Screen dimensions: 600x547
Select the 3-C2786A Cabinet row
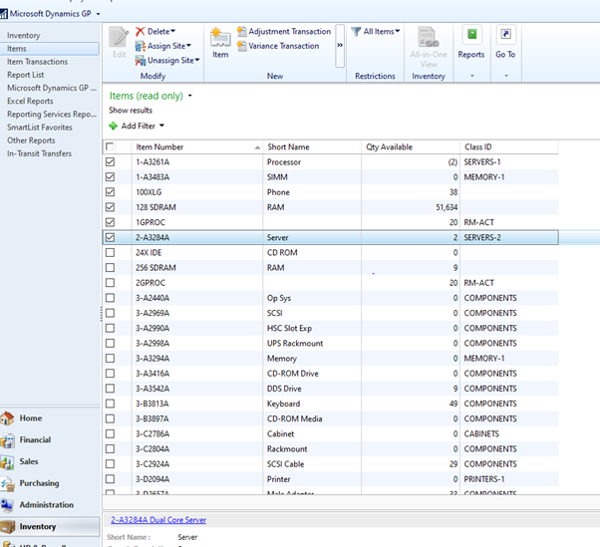tap(331, 433)
